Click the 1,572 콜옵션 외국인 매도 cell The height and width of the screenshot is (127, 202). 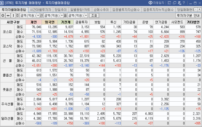pos(49,70)
